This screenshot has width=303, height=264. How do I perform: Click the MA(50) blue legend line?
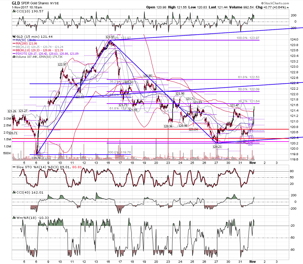(14, 40)
